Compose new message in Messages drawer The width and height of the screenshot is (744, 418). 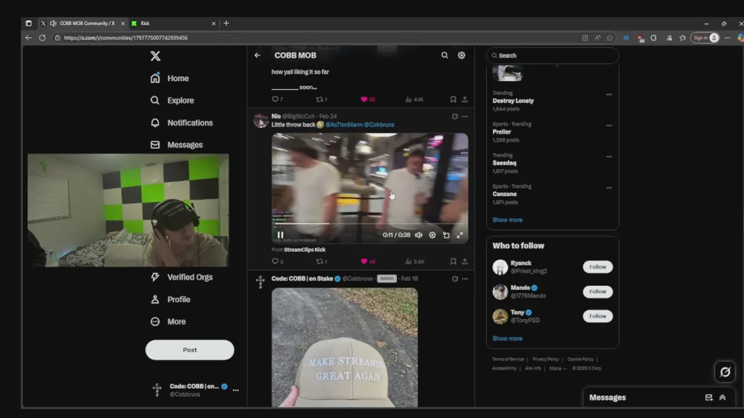pyautogui.click(x=709, y=398)
